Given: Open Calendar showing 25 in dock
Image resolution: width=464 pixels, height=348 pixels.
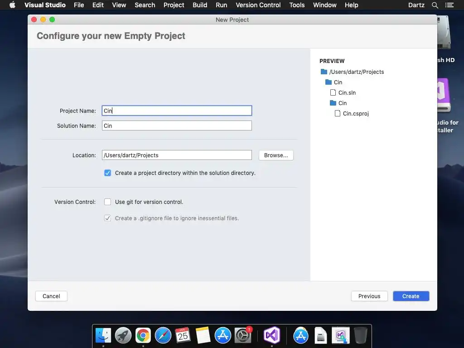Looking at the screenshot, I should [x=183, y=335].
